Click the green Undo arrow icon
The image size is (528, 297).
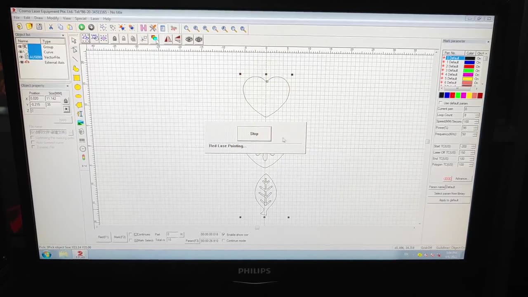click(x=82, y=27)
